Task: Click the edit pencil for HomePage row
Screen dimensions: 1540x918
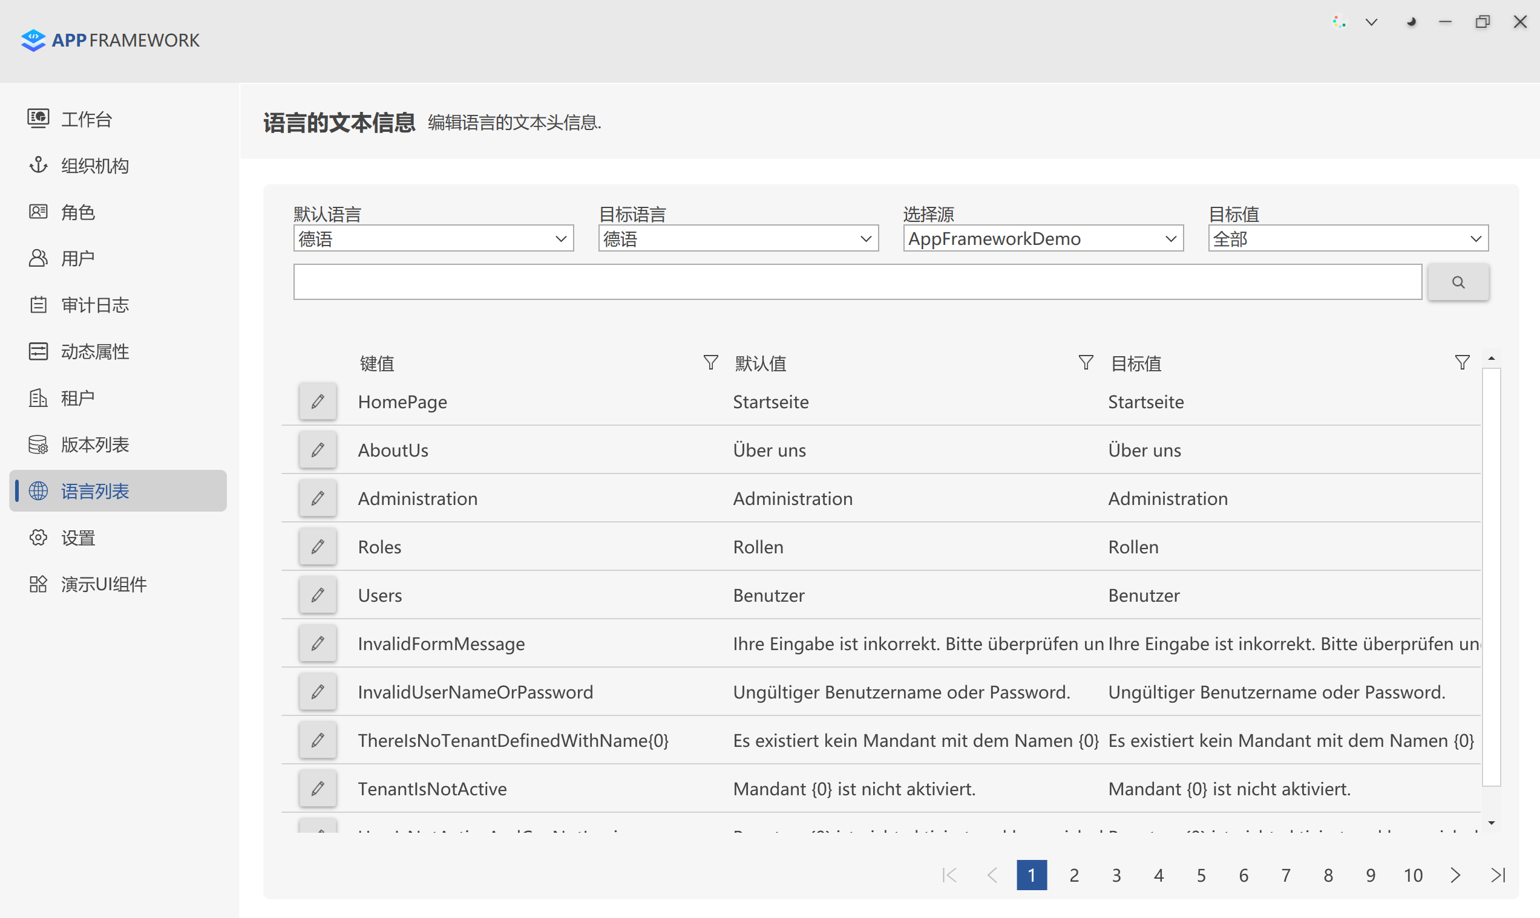Action: point(318,402)
